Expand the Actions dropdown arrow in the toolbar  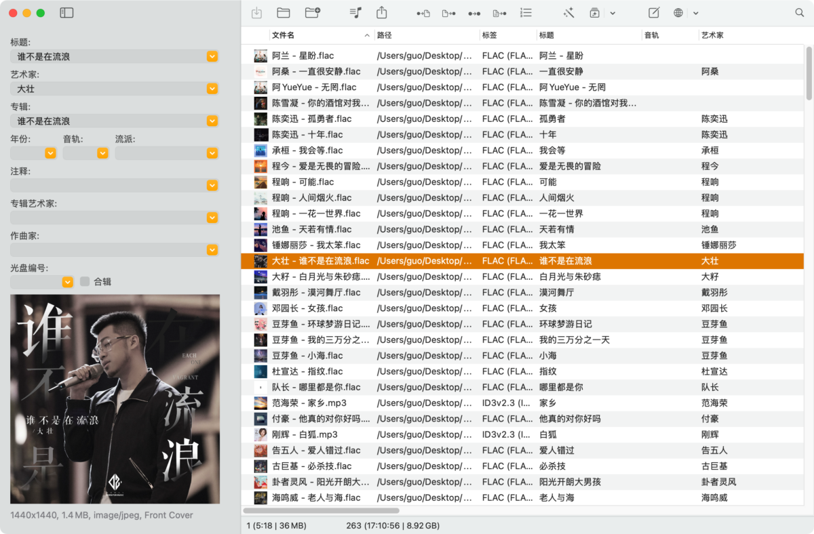pyautogui.click(x=613, y=13)
